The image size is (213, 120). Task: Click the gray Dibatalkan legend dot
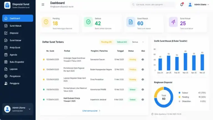[179, 101]
